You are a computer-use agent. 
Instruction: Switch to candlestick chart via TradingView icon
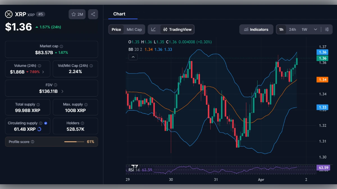point(166,29)
